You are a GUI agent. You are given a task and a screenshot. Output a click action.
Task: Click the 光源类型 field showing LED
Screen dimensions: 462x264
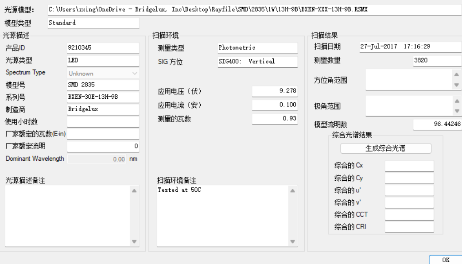pyautogui.click(x=103, y=60)
